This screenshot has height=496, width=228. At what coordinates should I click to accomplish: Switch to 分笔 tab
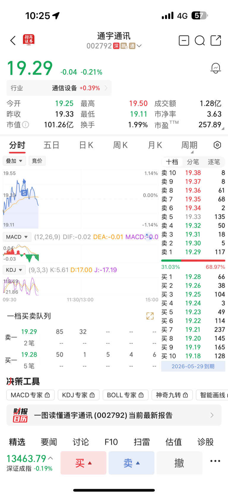[193, 162]
